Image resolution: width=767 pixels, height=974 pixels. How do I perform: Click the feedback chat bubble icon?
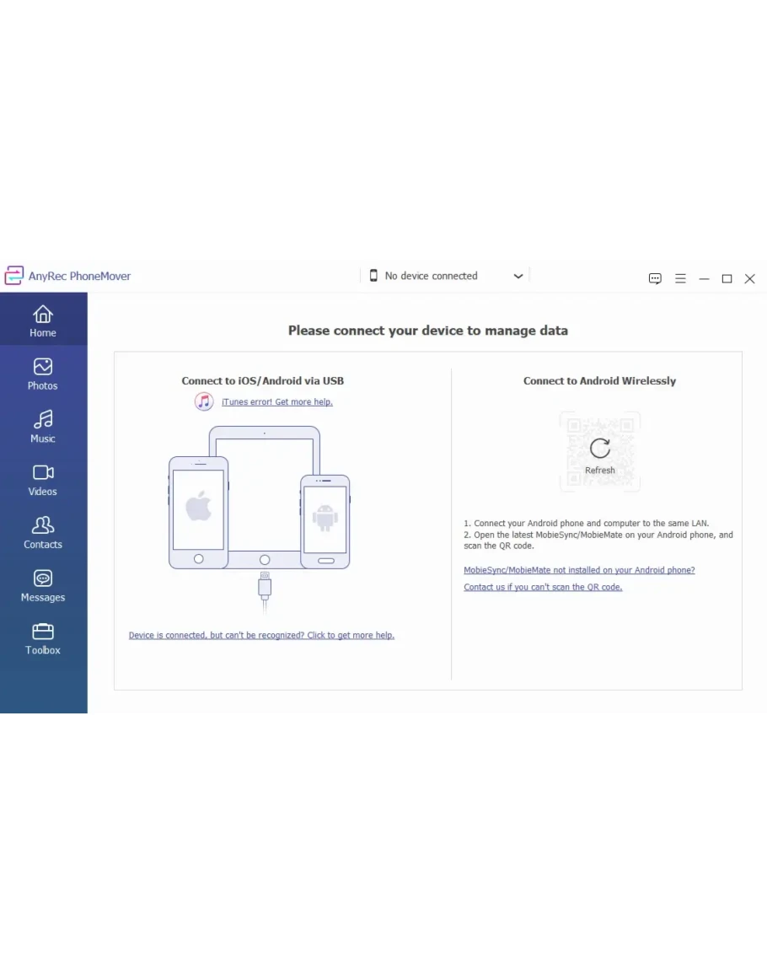(655, 279)
